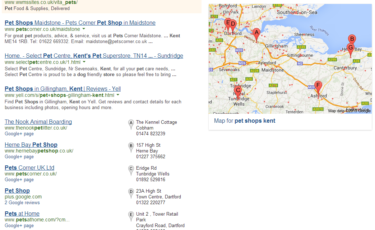This screenshot has width=375, height=230.
Task: Click map pin G near Herne Bay
Action: 351,47
